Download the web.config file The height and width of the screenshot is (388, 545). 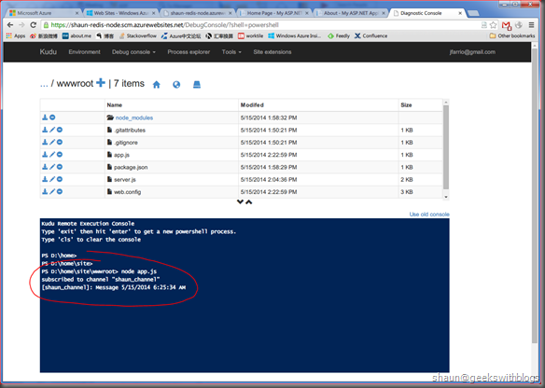(45, 191)
